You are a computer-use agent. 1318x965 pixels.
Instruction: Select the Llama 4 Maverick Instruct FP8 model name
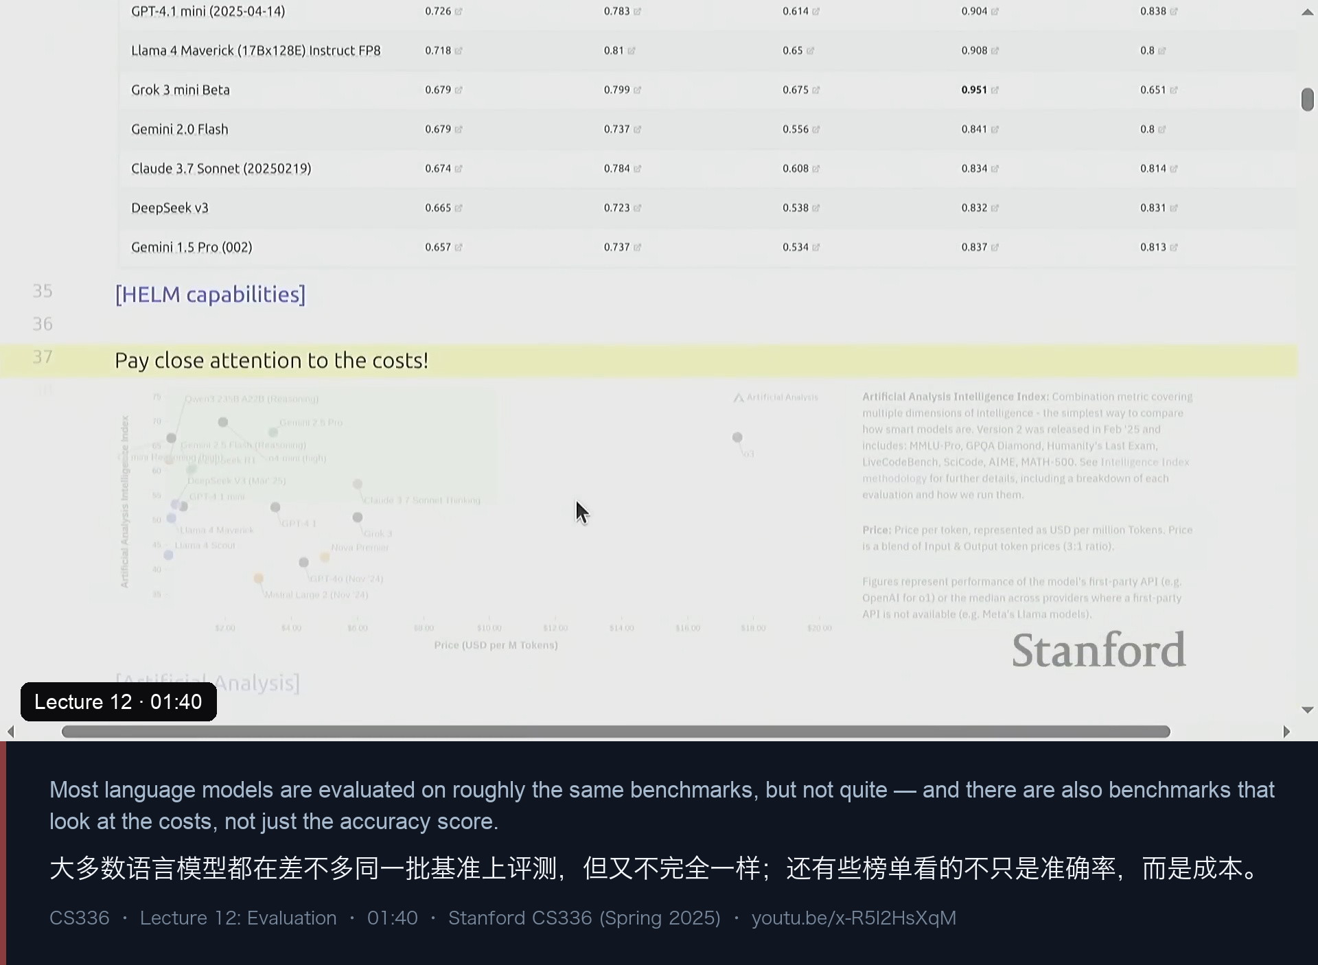pyautogui.click(x=256, y=51)
